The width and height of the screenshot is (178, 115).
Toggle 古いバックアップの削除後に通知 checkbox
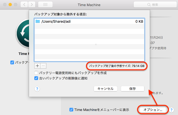(36, 78)
